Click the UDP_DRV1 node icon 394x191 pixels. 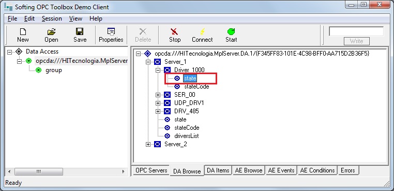click(x=168, y=103)
